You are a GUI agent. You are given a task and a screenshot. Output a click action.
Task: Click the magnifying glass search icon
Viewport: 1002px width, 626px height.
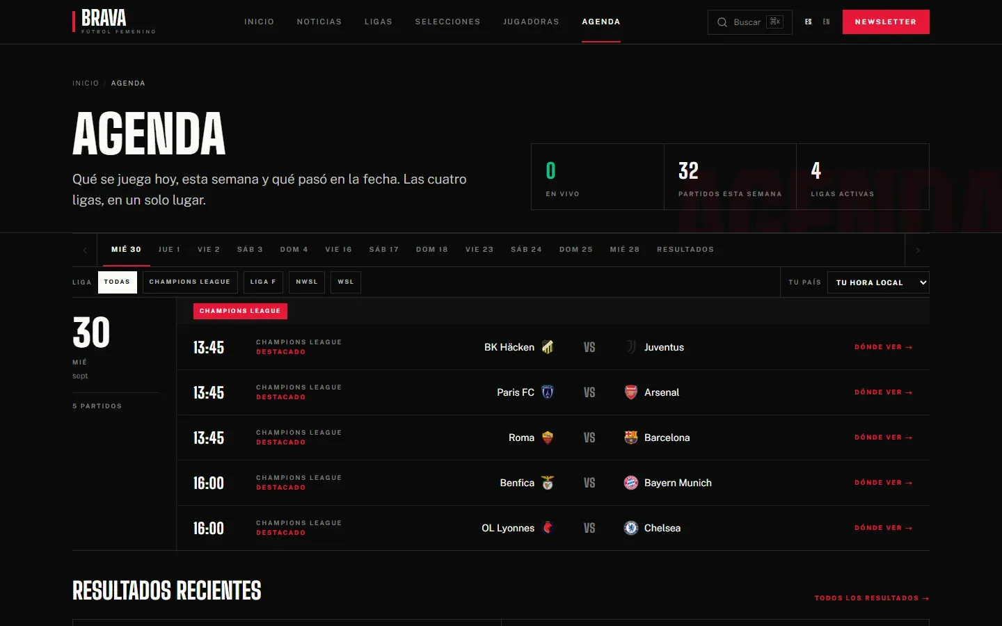point(722,22)
